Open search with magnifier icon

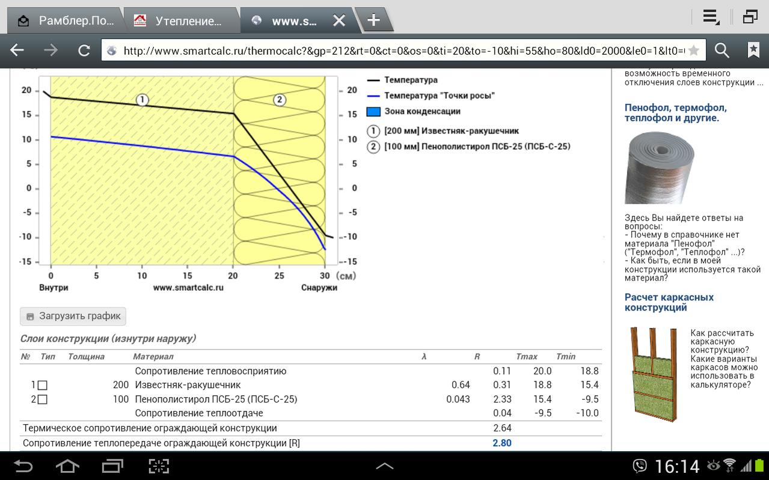tap(722, 50)
